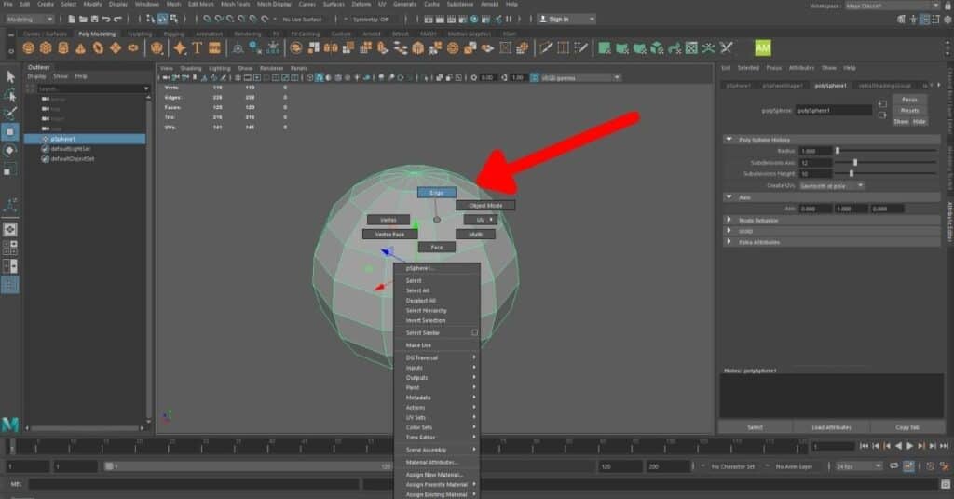The image size is (954, 499).
Task: Toggle the Select Similar option box
Action: [474, 332]
